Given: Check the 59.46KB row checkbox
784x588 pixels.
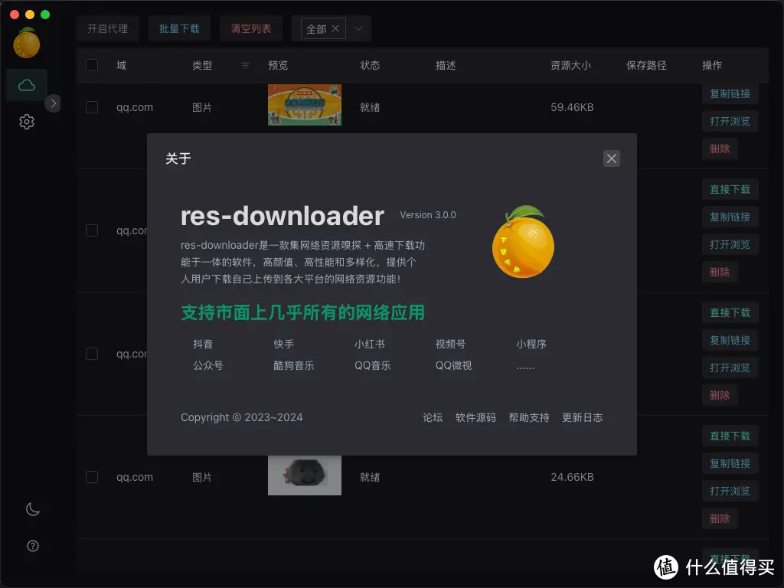Looking at the screenshot, I should pos(92,107).
